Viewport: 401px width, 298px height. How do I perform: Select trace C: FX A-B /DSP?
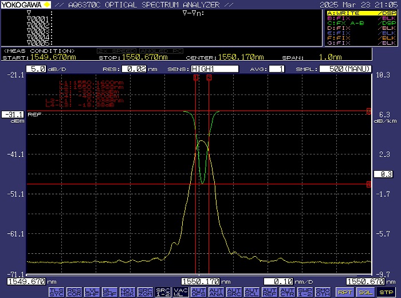coord(361,23)
